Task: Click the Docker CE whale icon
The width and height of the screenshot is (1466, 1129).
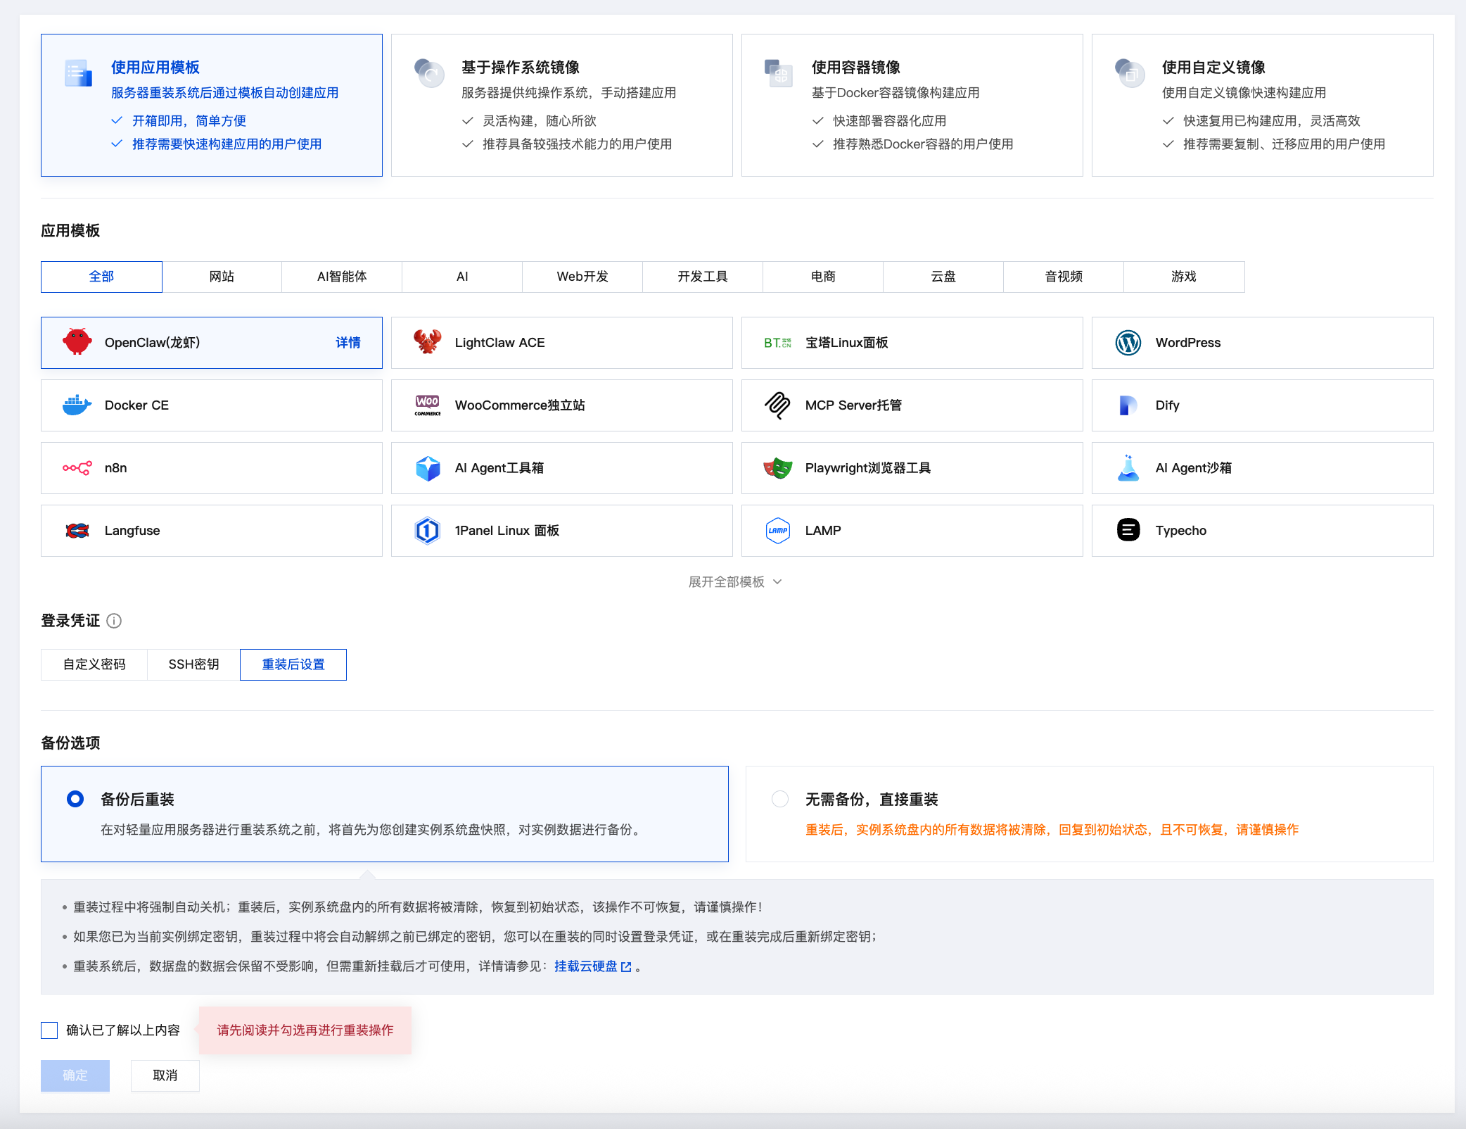Action: tap(77, 405)
